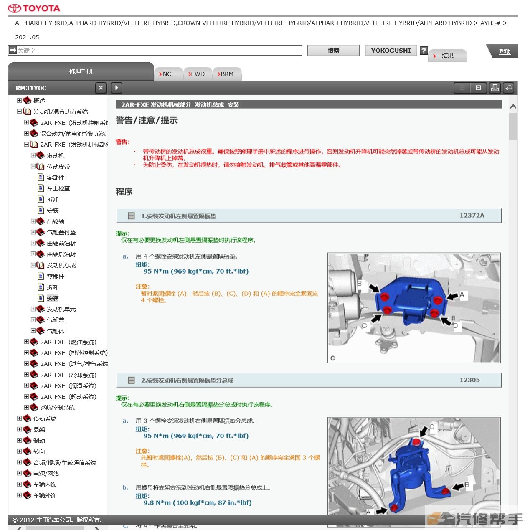Click document icon for 零部件 under 发动机总成

tap(41, 276)
